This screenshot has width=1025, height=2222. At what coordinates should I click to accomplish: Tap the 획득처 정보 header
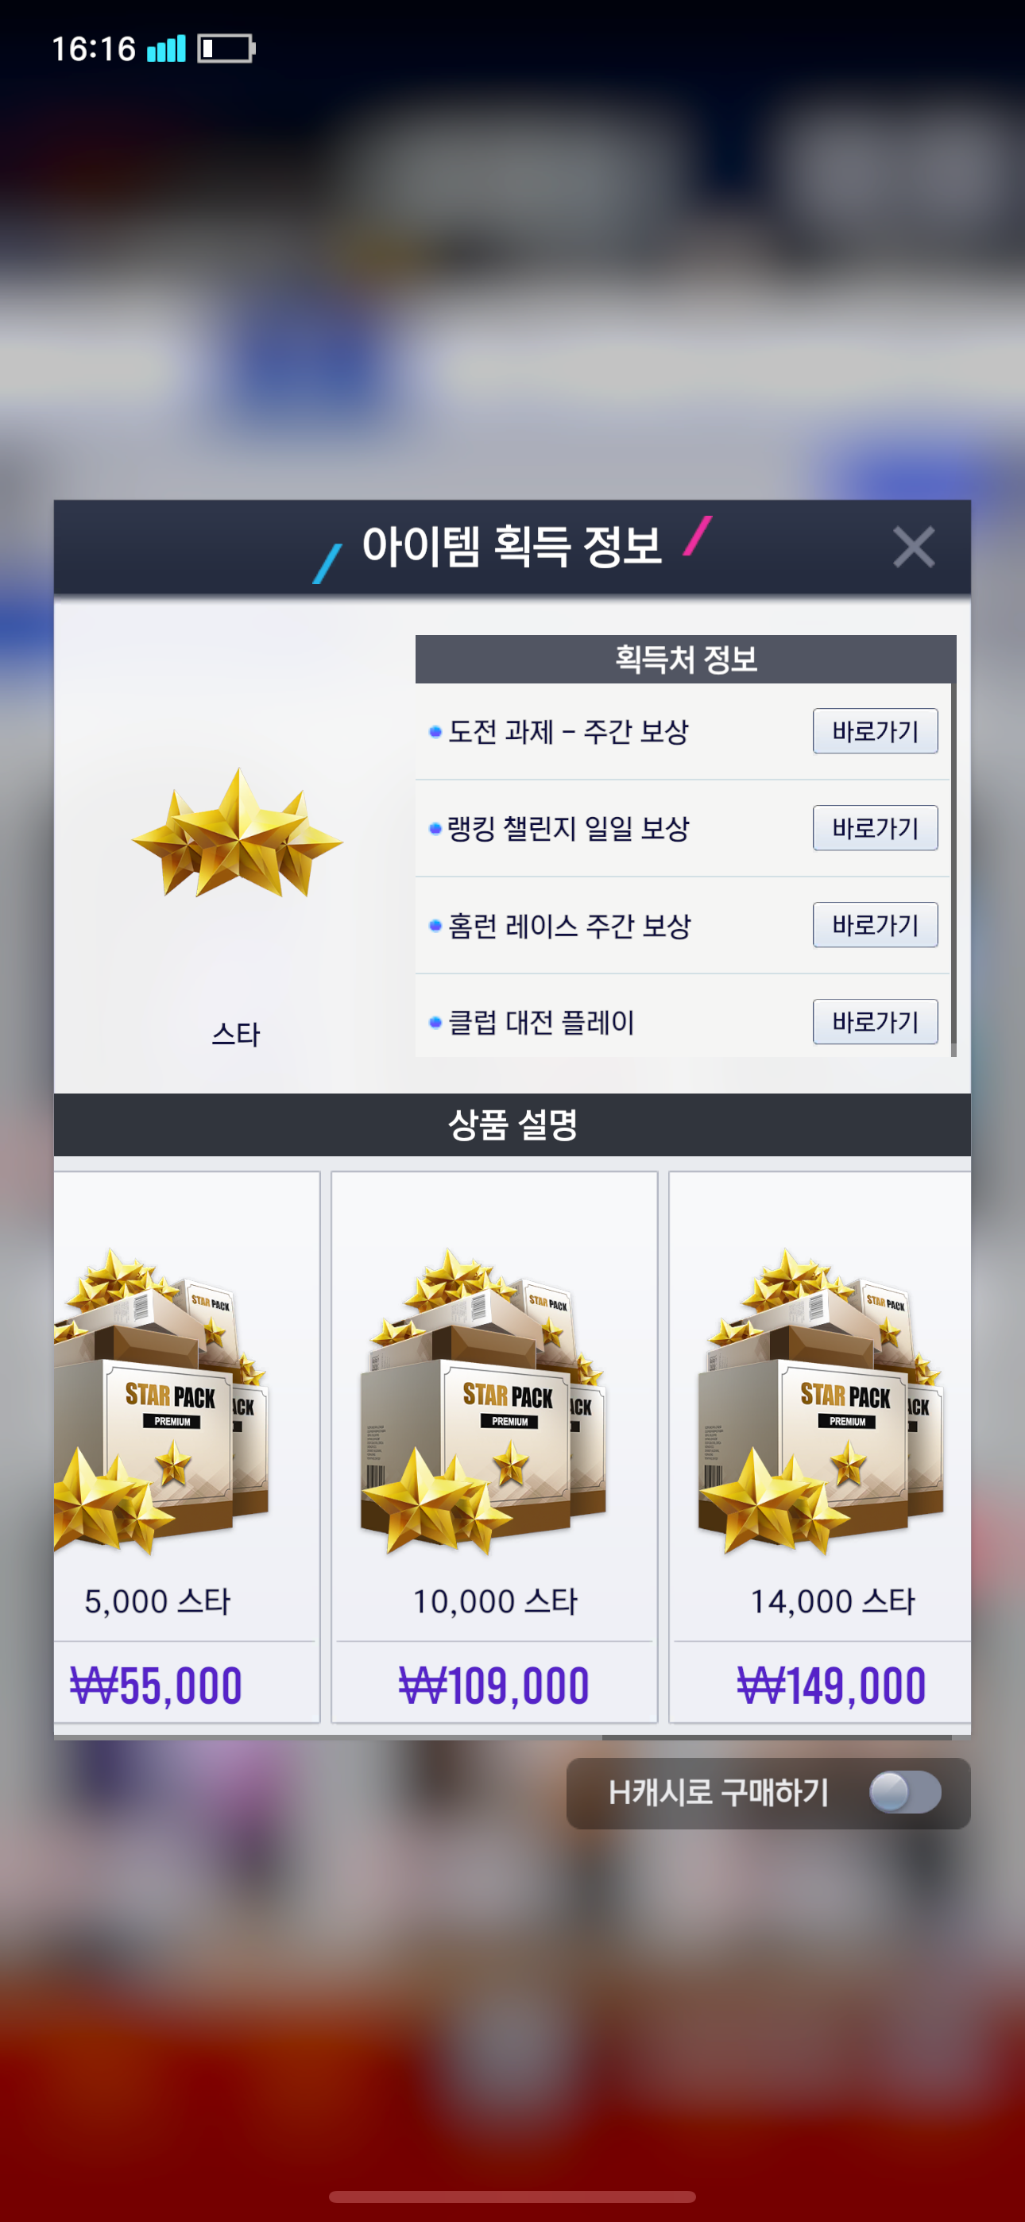coord(686,659)
